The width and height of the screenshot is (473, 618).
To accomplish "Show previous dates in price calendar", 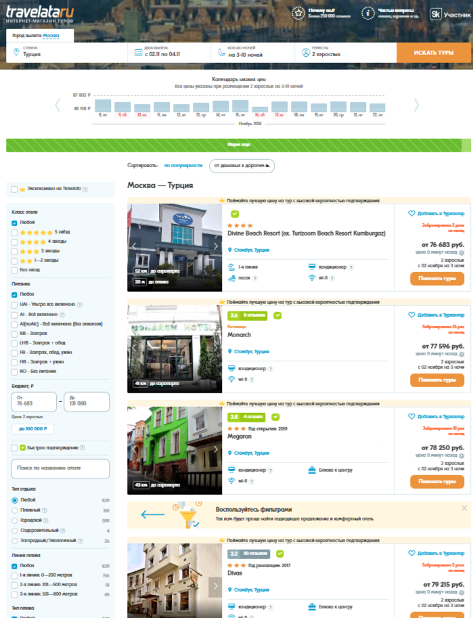I will click(58, 105).
